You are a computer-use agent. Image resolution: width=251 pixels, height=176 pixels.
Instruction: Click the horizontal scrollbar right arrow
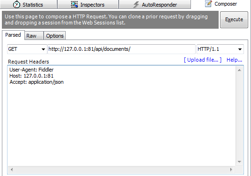(x=231, y=169)
